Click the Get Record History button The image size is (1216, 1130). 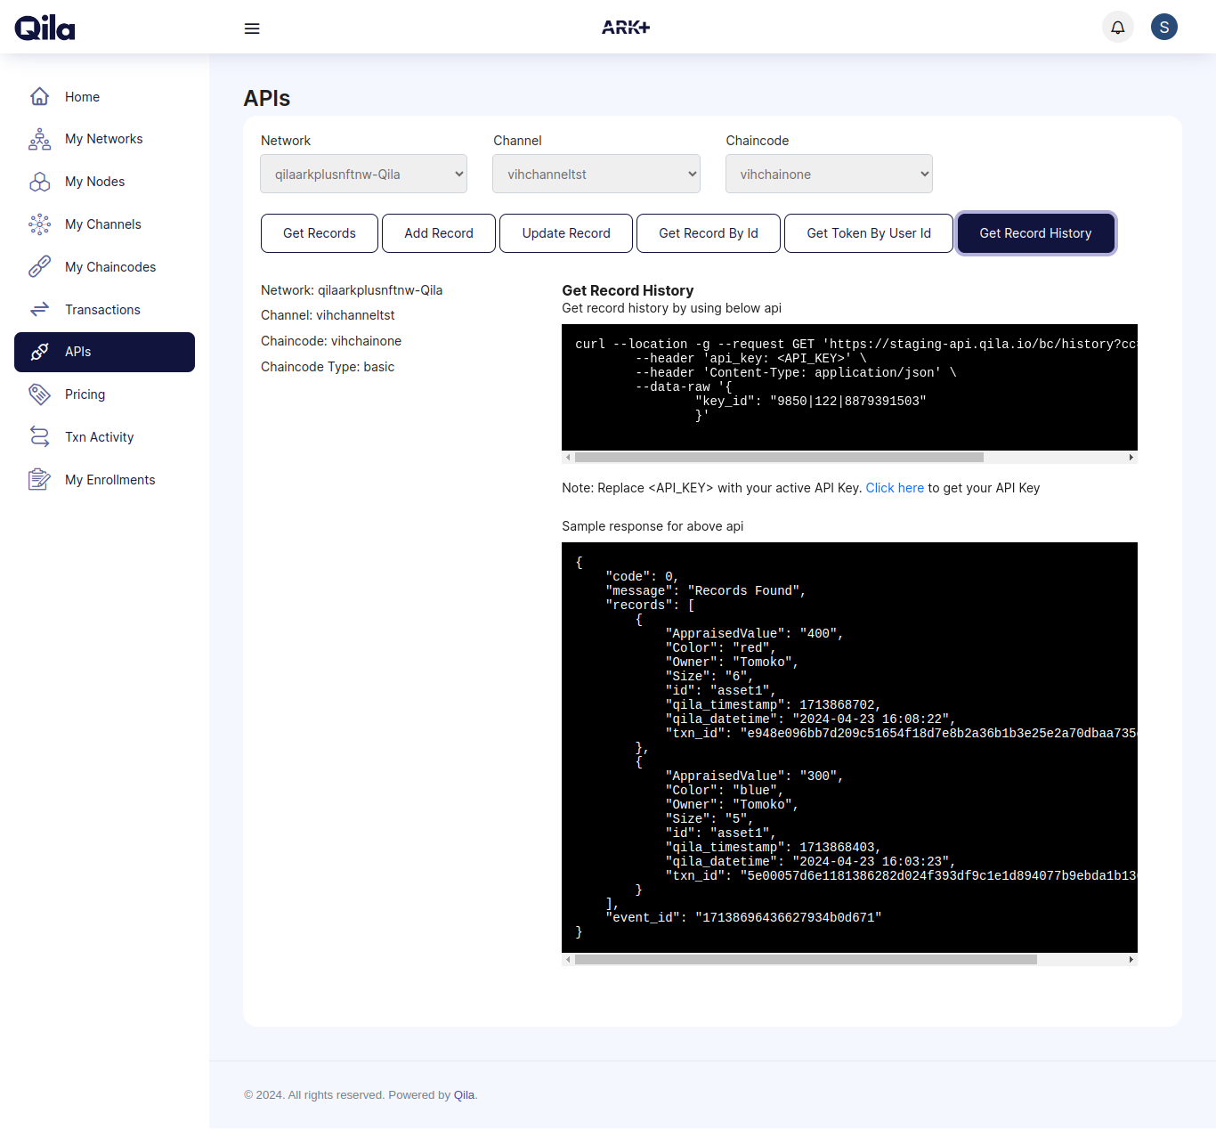point(1035,233)
